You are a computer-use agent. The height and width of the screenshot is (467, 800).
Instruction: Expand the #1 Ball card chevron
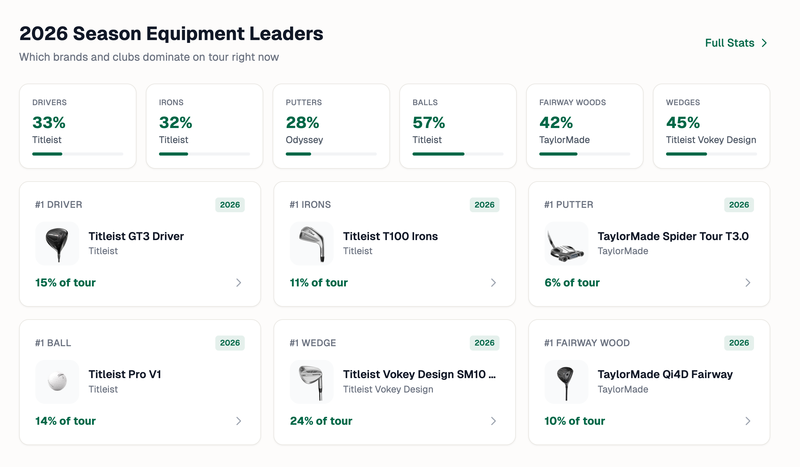click(239, 421)
